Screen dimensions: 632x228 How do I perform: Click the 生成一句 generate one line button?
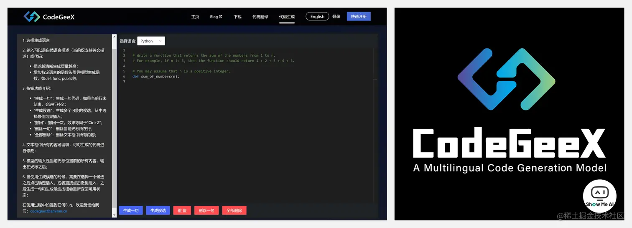[x=131, y=210]
